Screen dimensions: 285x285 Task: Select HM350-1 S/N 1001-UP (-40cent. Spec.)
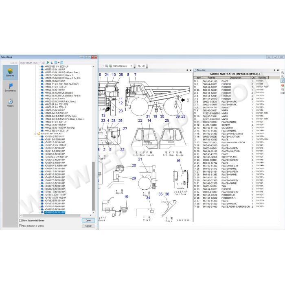pos(62,72)
